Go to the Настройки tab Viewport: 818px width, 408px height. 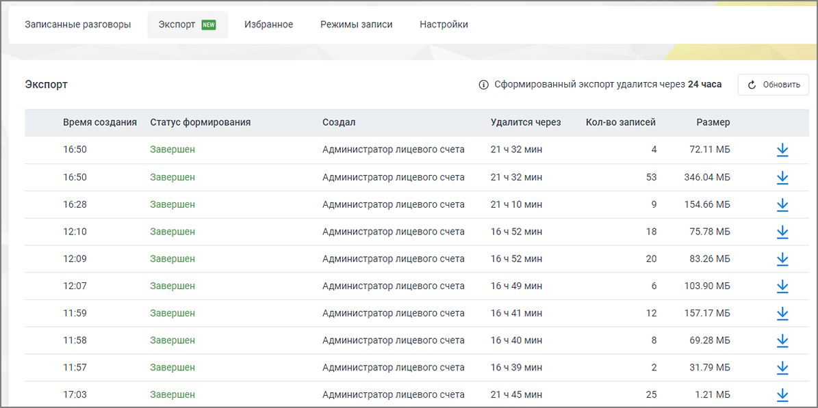444,25
